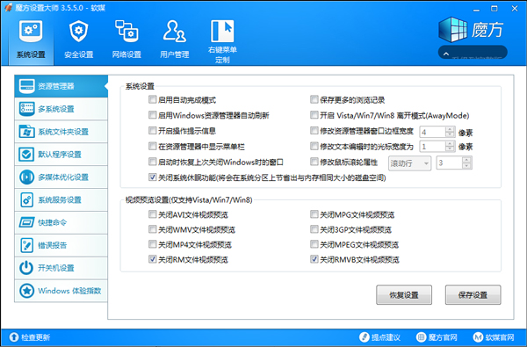
Task: Click 提点建议 pen icon
Action: [x=364, y=337]
